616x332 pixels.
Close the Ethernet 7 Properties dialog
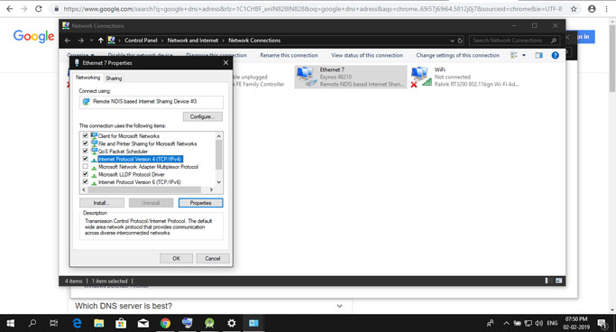(x=225, y=63)
